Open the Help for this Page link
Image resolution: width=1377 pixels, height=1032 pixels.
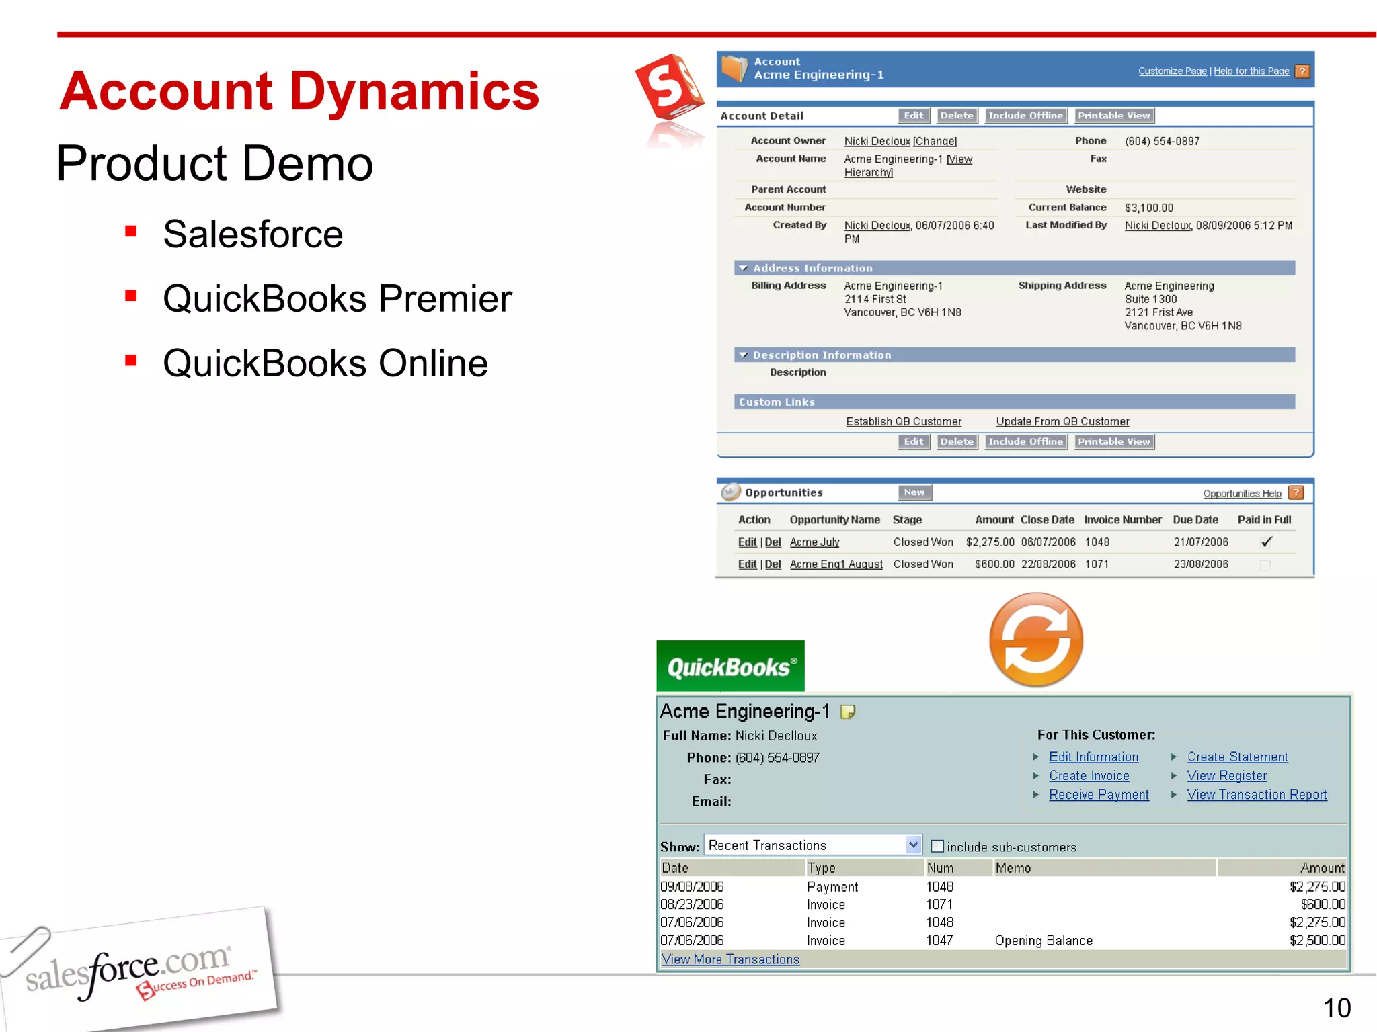tap(1251, 71)
